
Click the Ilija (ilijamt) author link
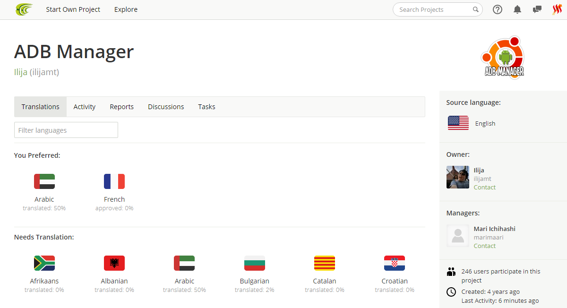tap(36, 72)
